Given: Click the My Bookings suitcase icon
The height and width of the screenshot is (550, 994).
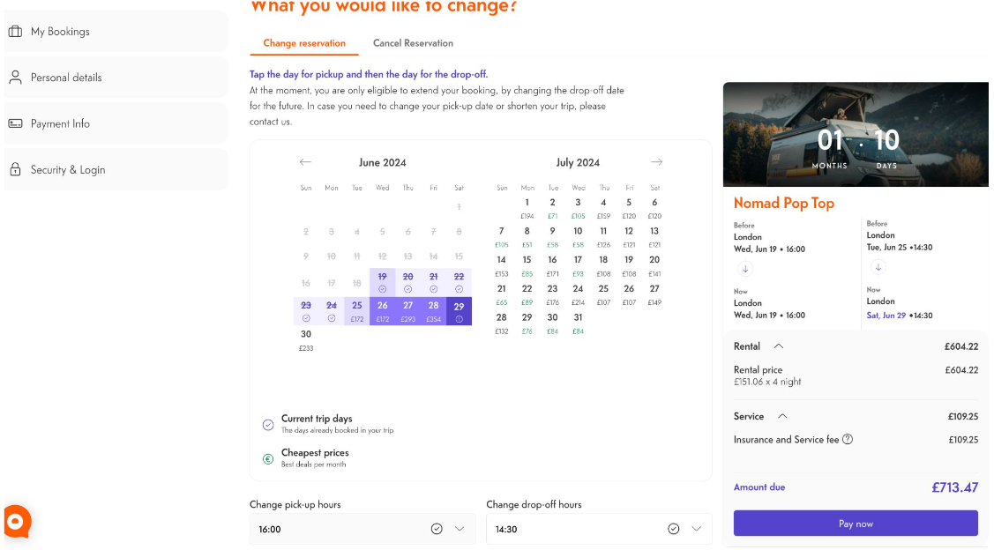Looking at the screenshot, I should pyautogui.click(x=15, y=32).
